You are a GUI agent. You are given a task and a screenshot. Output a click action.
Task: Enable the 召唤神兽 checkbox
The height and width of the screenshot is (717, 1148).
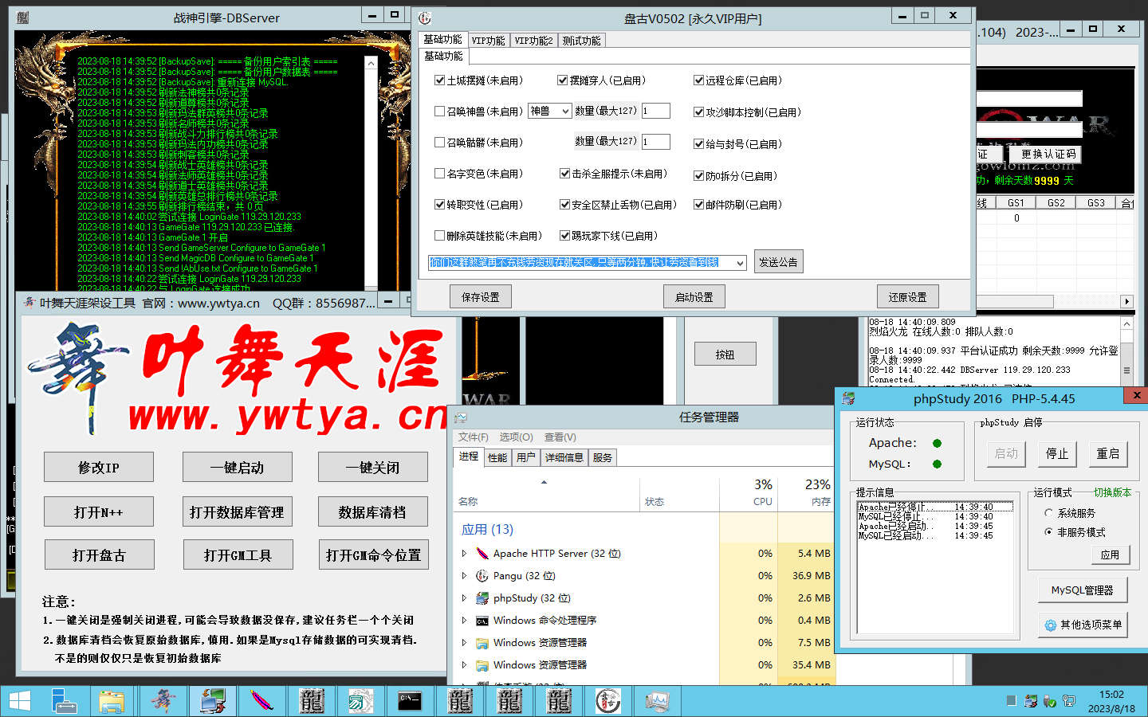coord(439,112)
